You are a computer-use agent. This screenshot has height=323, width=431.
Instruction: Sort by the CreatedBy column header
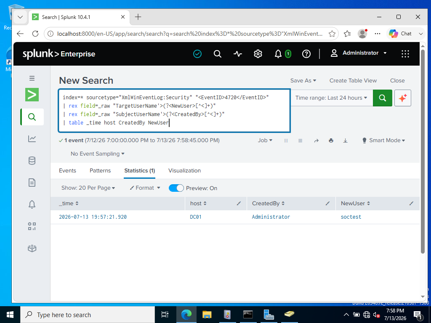coord(268,204)
